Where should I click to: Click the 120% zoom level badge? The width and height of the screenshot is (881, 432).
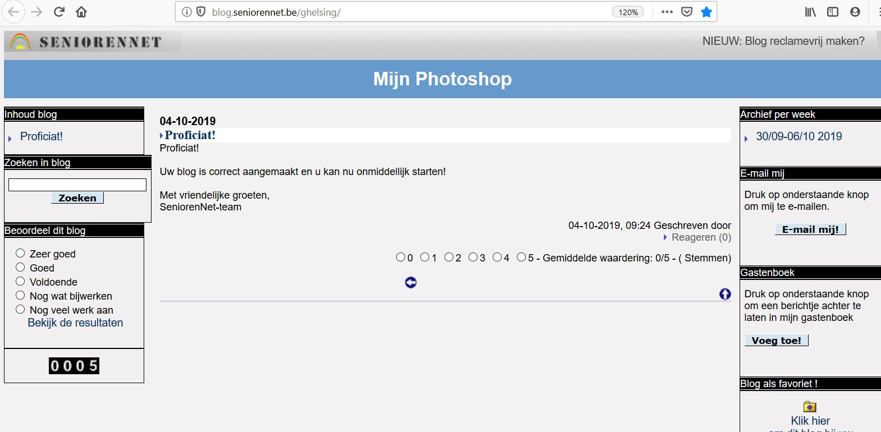628,12
